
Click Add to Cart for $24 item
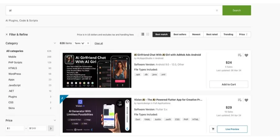click(229, 84)
